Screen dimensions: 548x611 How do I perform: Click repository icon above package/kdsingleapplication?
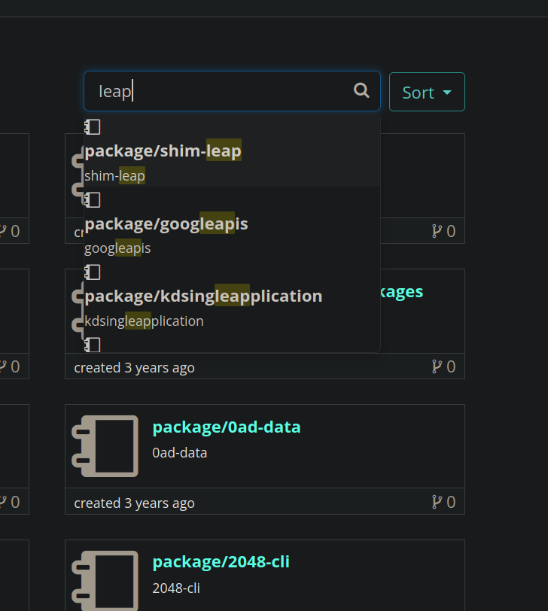[93, 272]
